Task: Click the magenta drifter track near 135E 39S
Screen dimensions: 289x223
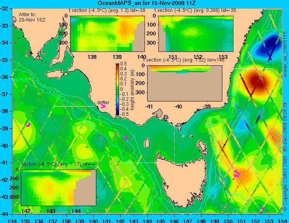Action: (28, 125)
